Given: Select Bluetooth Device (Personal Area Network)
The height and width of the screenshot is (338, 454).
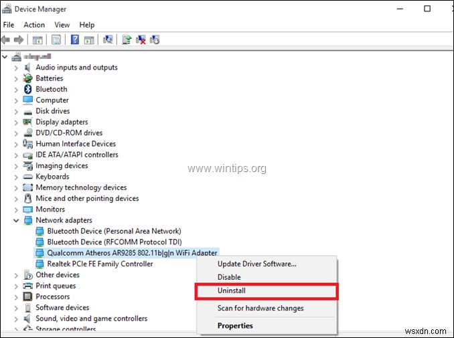Looking at the screenshot, I should coord(114,231).
